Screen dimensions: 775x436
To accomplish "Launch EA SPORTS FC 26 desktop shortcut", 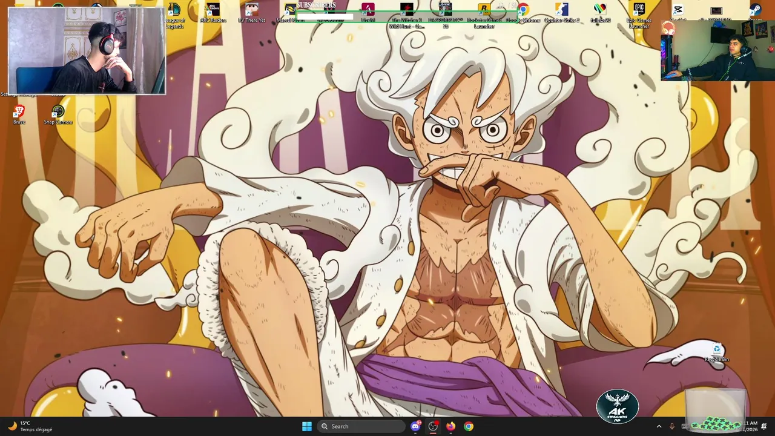I will (446, 16).
